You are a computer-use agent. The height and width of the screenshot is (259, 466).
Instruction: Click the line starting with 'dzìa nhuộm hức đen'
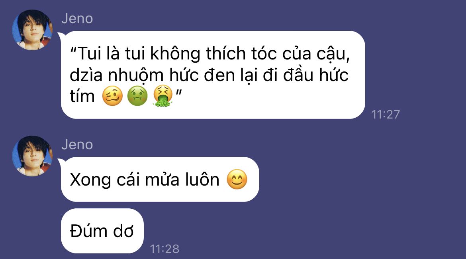(209, 75)
